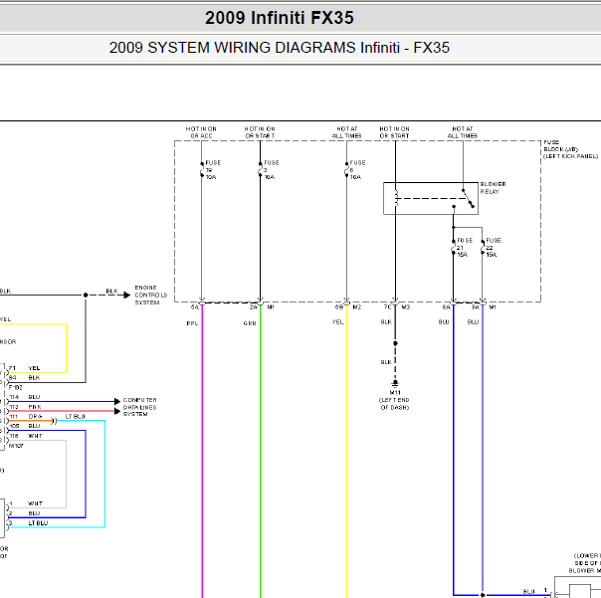The height and width of the screenshot is (598, 601).
Task: Click the Fuse 22 15A label
Action: click(494, 247)
